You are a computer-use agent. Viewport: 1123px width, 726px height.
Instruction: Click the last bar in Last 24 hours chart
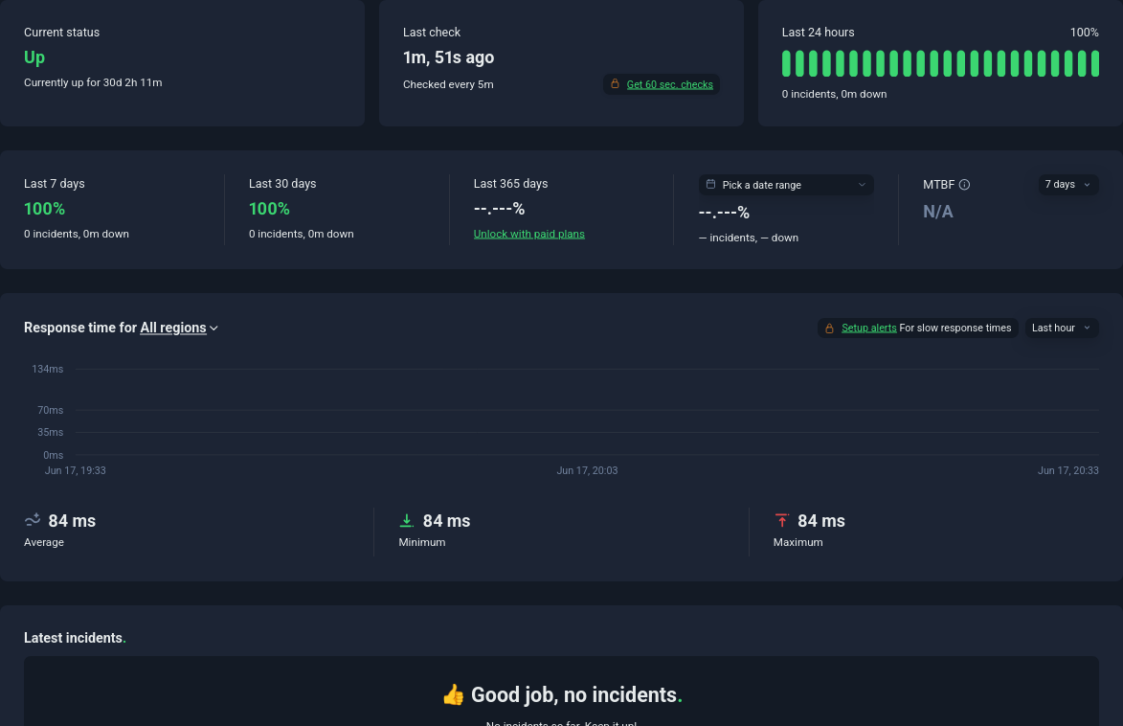tap(1094, 64)
